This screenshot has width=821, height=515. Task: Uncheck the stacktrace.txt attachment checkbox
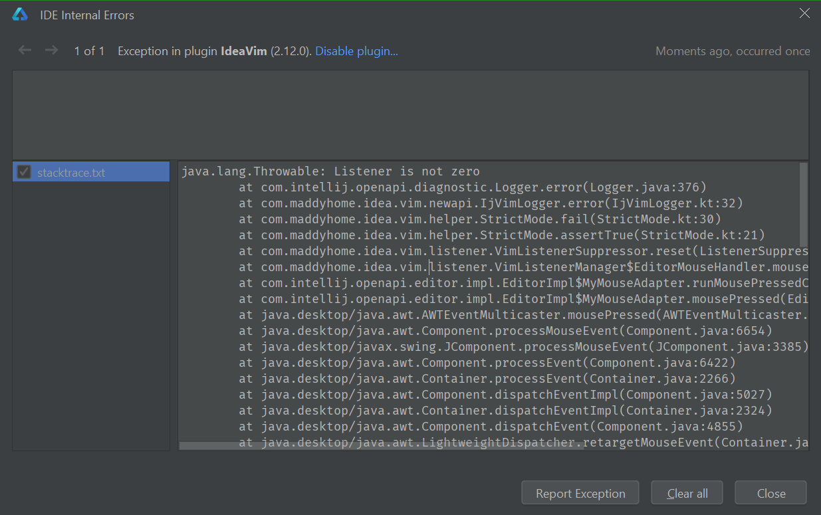24,172
